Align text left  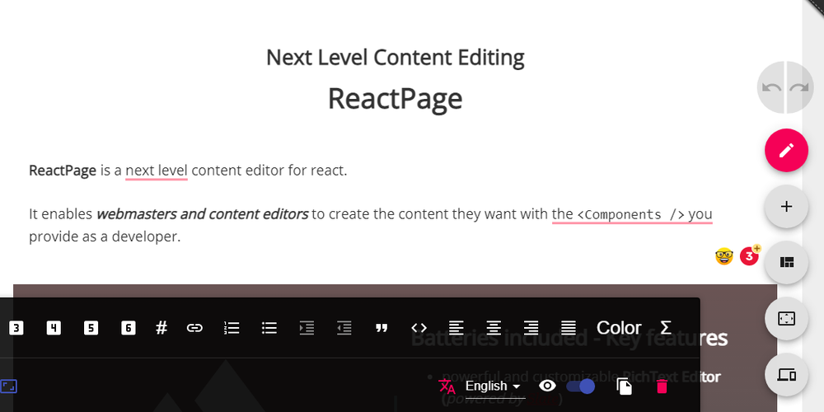pos(456,329)
